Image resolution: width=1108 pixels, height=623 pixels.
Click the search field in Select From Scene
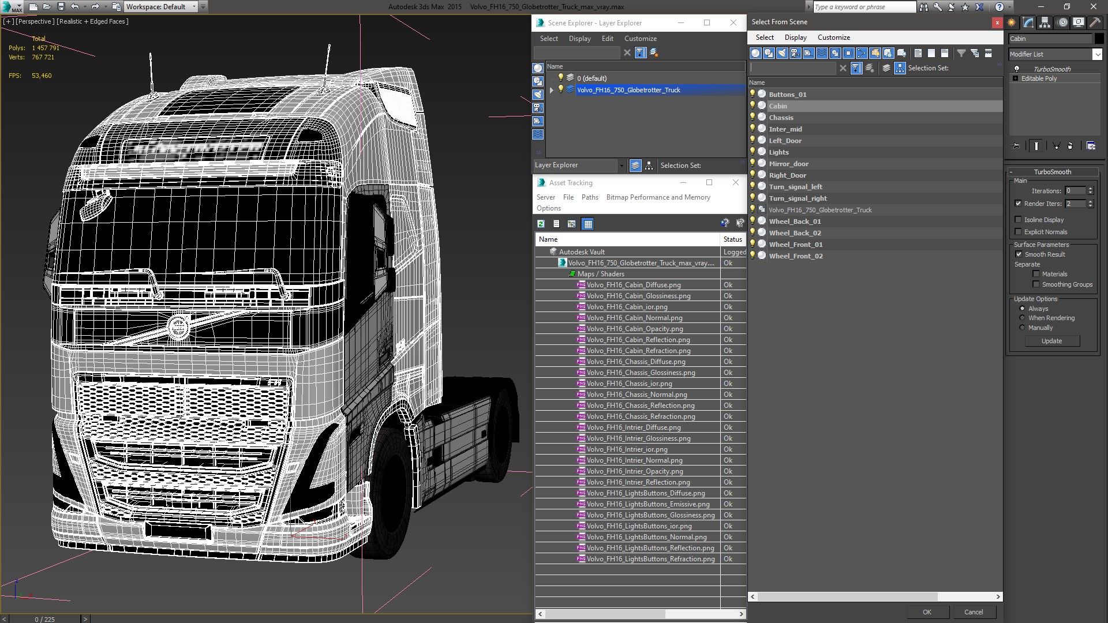click(x=792, y=68)
